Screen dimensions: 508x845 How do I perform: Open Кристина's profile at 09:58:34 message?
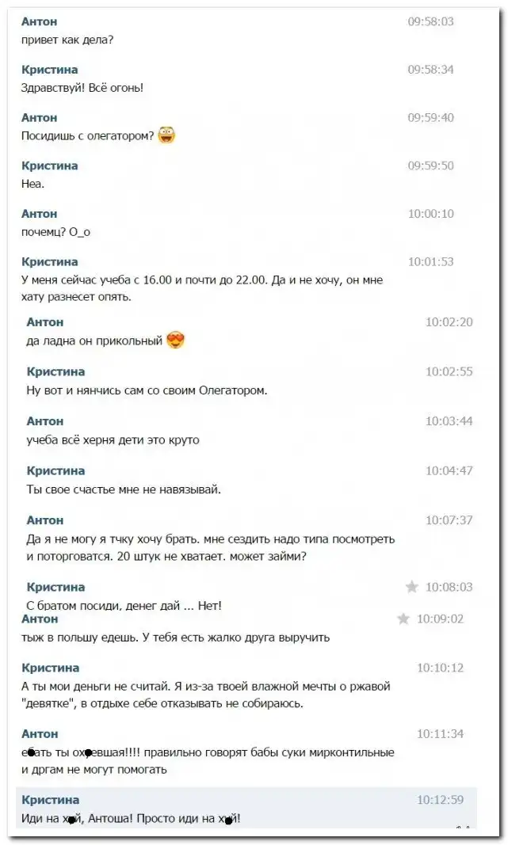[50, 70]
